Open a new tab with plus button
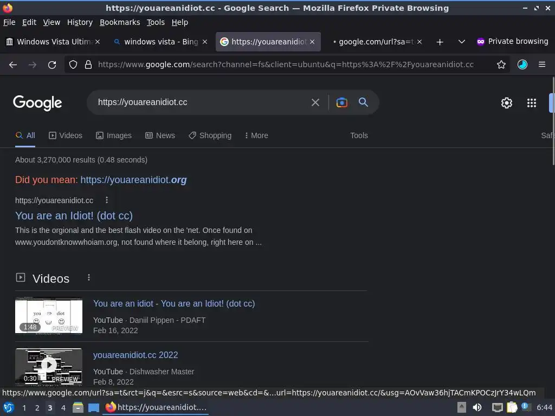Viewport: 555px width, 416px height. tap(440, 42)
